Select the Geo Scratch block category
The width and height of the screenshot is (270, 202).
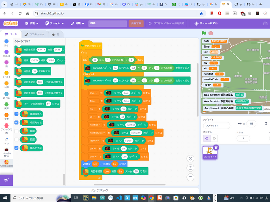click(6, 162)
